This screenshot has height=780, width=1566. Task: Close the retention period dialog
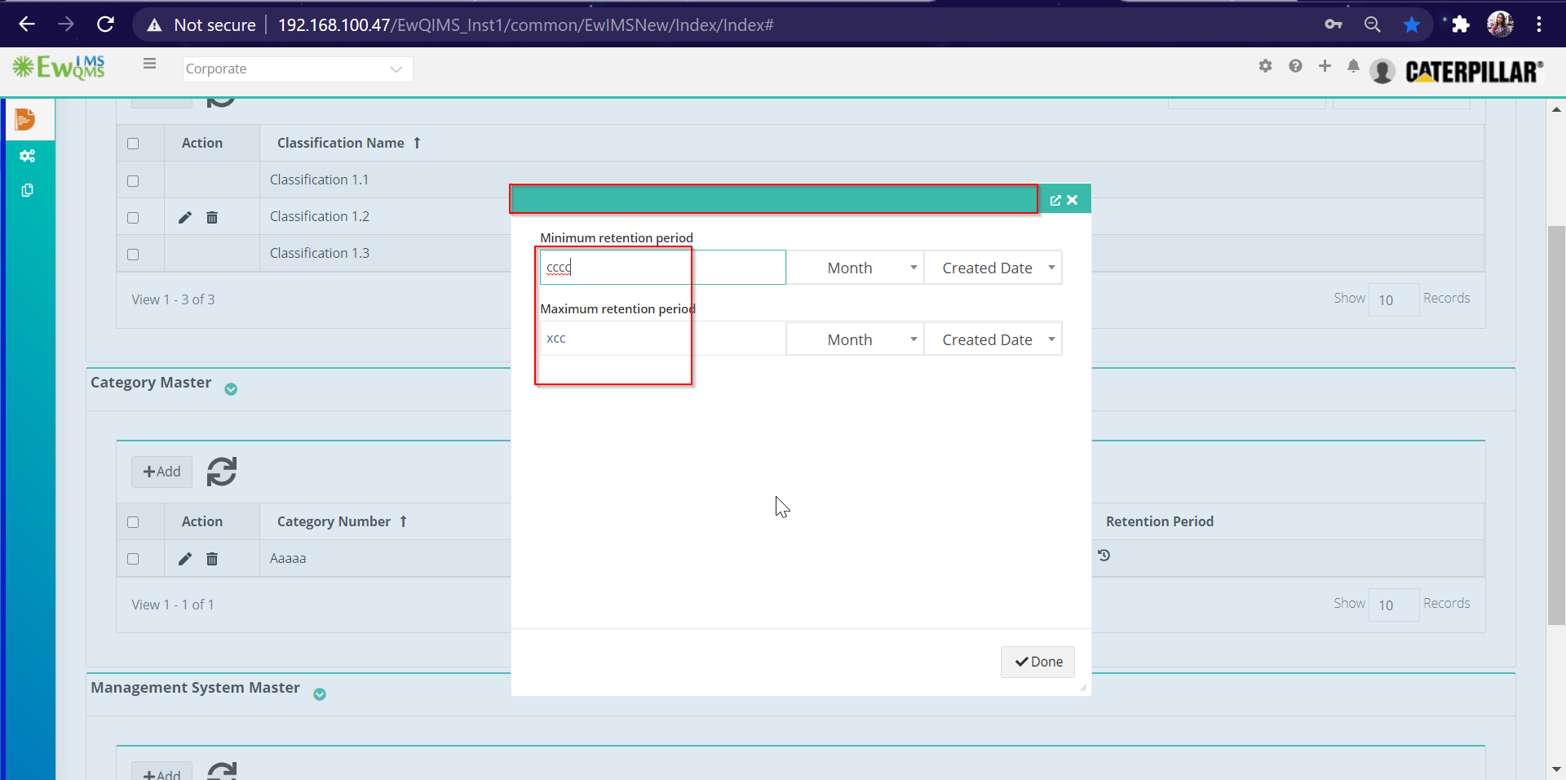tap(1073, 200)
